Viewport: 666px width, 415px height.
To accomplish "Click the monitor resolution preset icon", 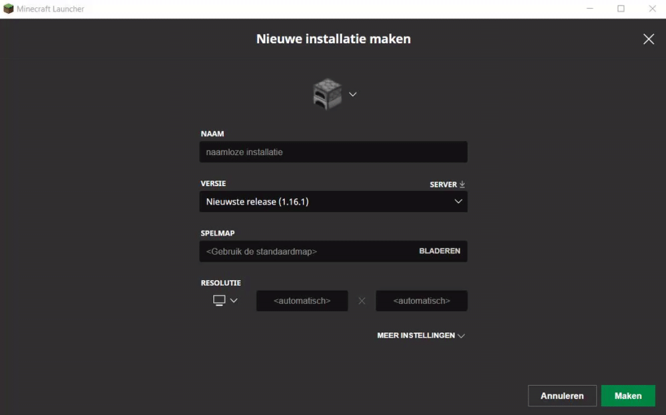I will click(x=219, y=301).
